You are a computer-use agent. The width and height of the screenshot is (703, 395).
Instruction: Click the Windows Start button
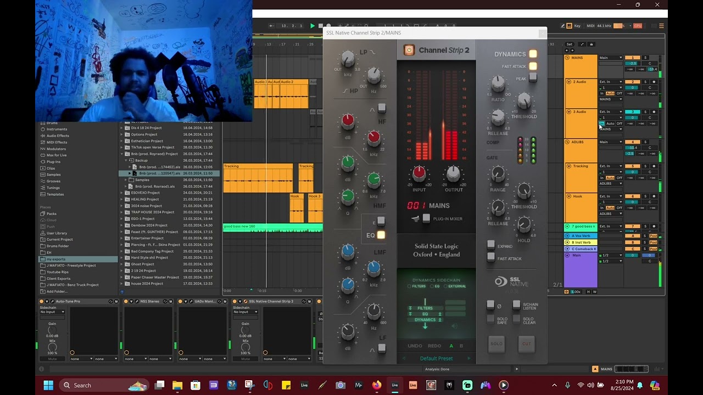(48, 385)
